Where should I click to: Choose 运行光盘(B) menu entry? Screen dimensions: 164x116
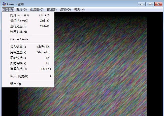pyautogui.click(x=28, y=26)
